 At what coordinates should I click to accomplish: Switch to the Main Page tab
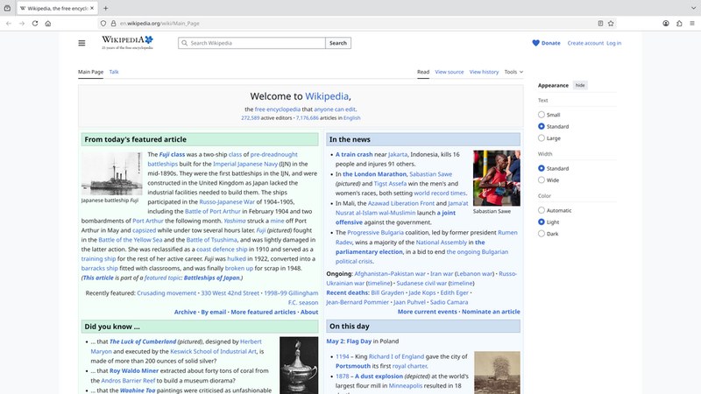tap(91, 72)
